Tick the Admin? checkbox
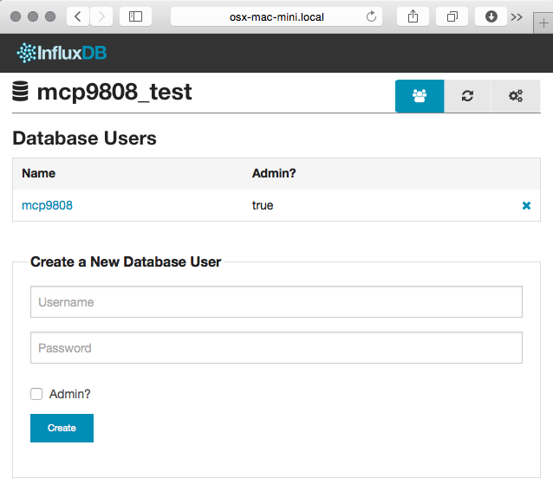Image resolution: width=553 pixels, height=484 pixels. [x=36, y=394]
